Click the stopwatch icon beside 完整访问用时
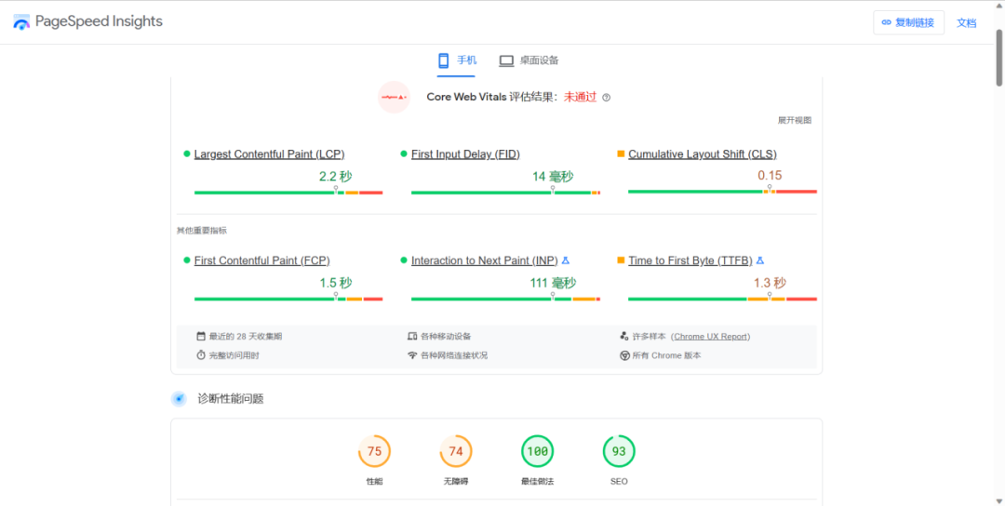This screenshot has height=506, width=1005. pos(201,355)
